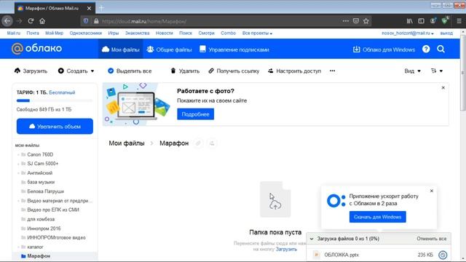This screenshot has height=262, width=466.
Task: Click Получить ссылку button
Action: click(234, 71)
